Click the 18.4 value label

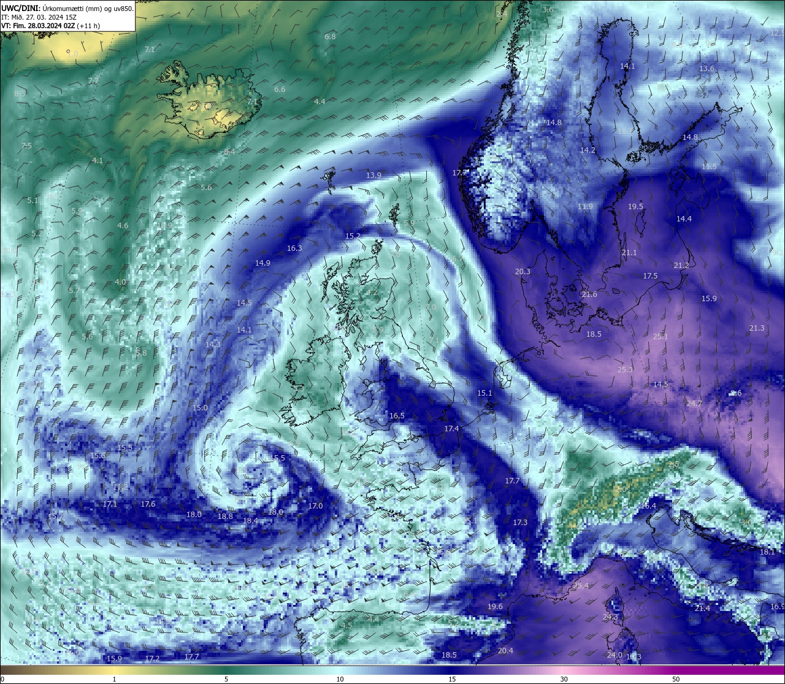point(250,520)
